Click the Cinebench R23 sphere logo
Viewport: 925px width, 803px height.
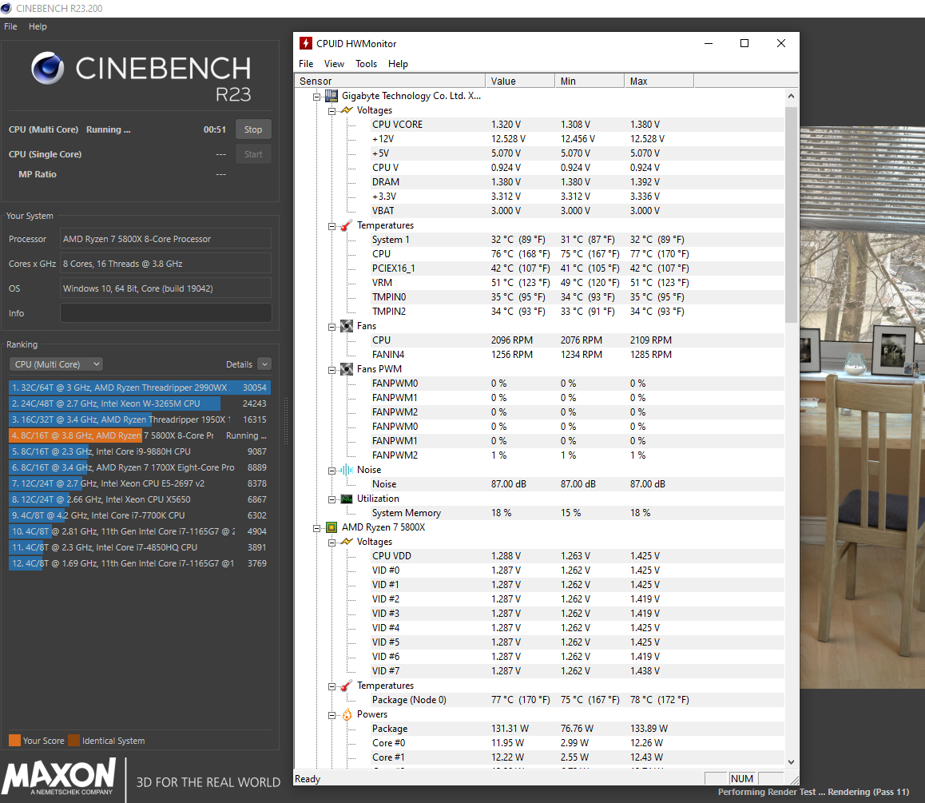click(48, 68)
